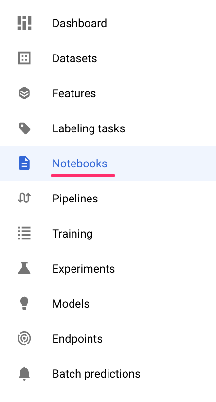Click the Training list icon
The height and width of the screenshot is (402, 216).
click(24, 233)
